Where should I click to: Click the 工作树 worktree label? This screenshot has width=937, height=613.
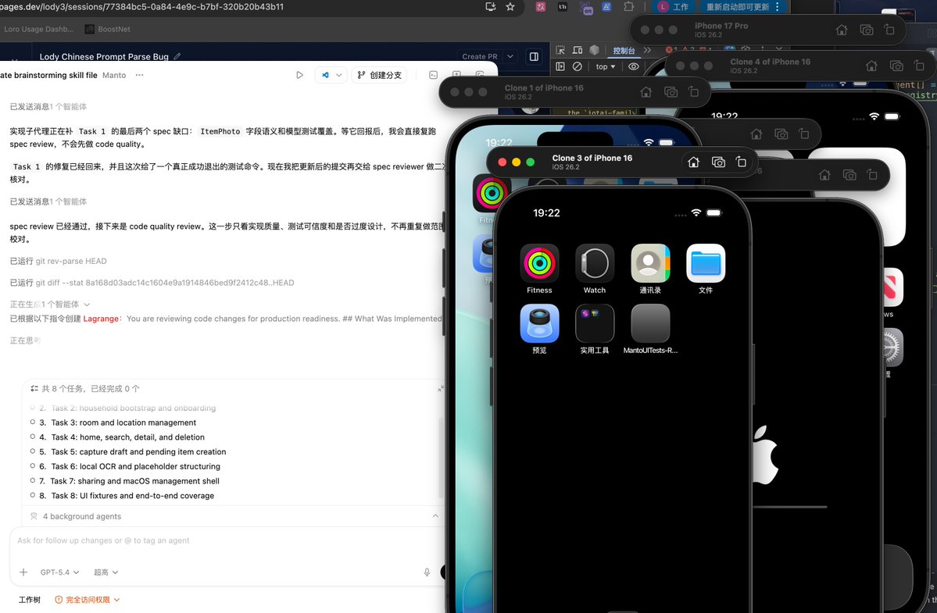(x=29, y=599)
